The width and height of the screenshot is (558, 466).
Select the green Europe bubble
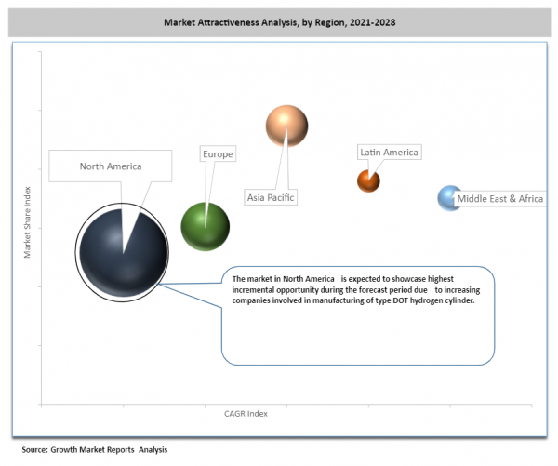[206, 226]
